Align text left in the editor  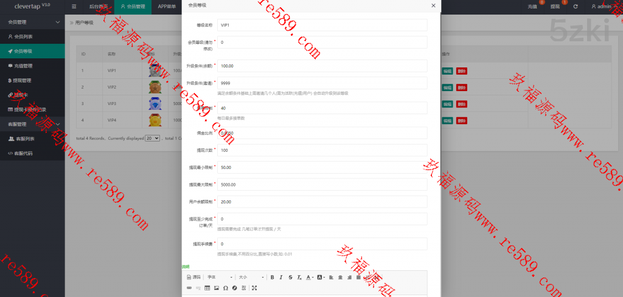[331, 277]
